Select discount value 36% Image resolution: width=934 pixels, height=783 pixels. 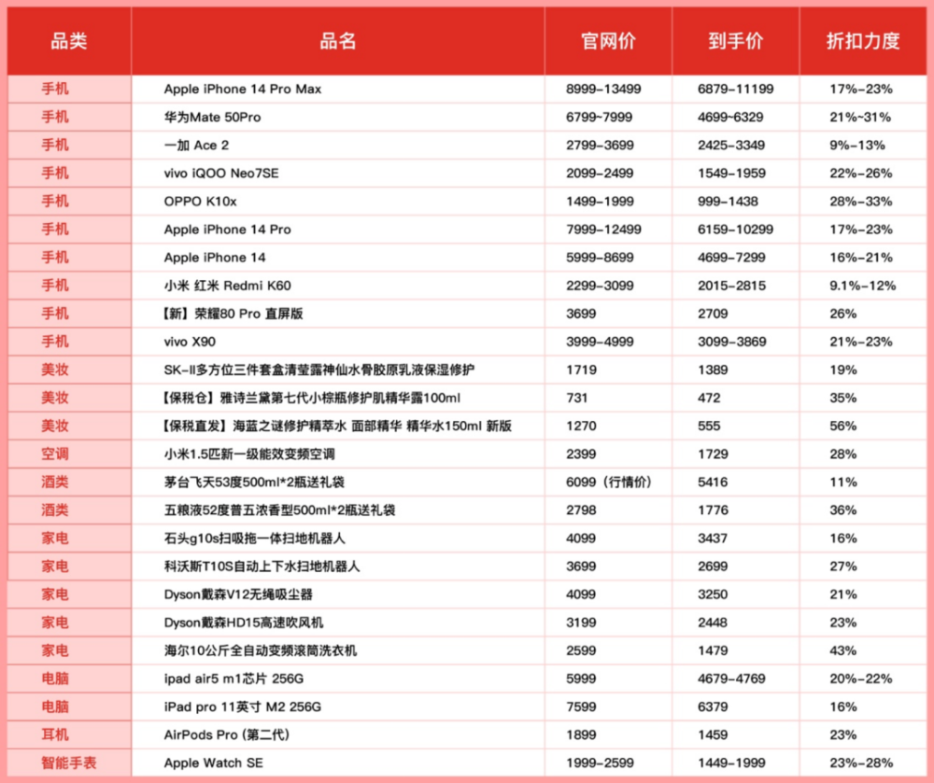(x=842, y=510)
